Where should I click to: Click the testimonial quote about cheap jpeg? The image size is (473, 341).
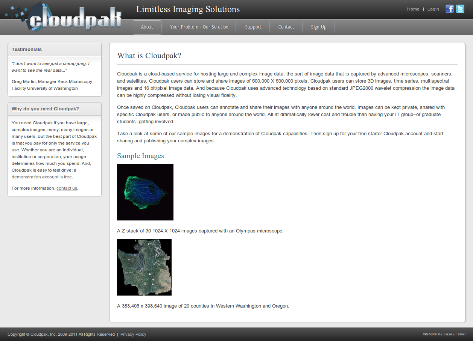pyautogui.click(x=50, y=67)
